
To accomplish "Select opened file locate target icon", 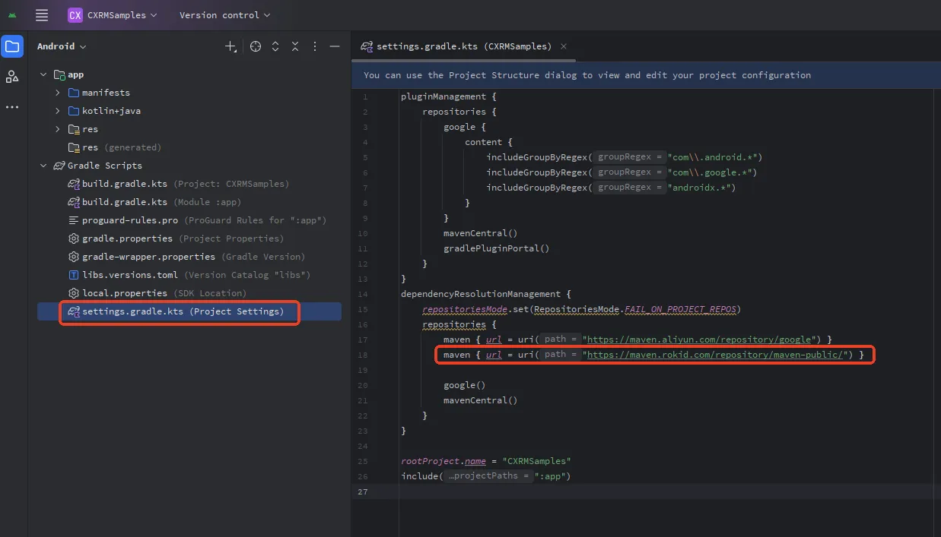I will [x=256, y=46].
